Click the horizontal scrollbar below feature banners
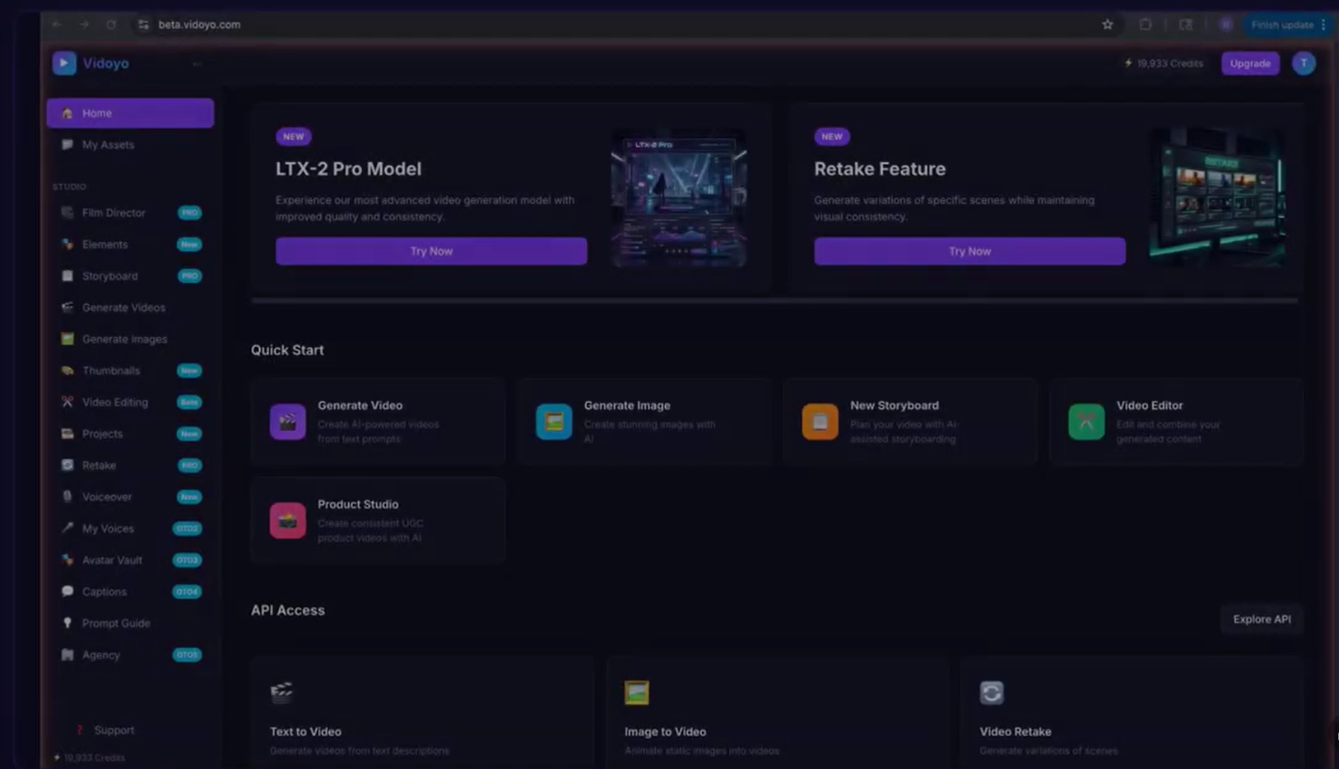Screen dimensions: 1339x769 click(x=774, y=301)
